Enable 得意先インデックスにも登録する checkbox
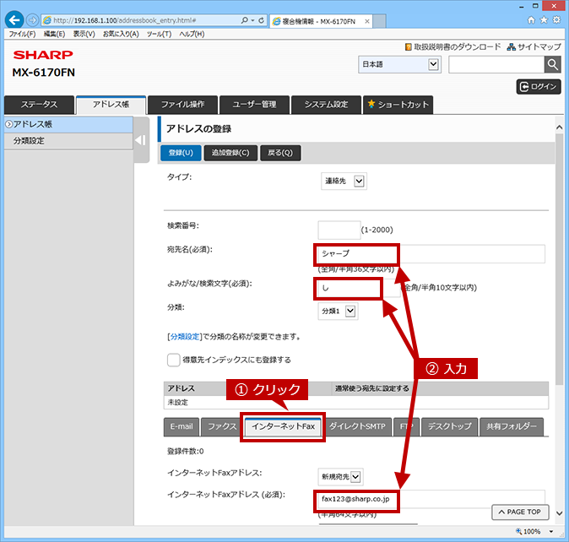The height and width of the screenshot is (542, 569). pos(173,360)
